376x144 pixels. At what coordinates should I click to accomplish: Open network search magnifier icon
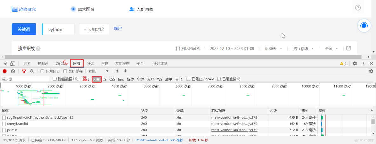(x=32, y=71)
